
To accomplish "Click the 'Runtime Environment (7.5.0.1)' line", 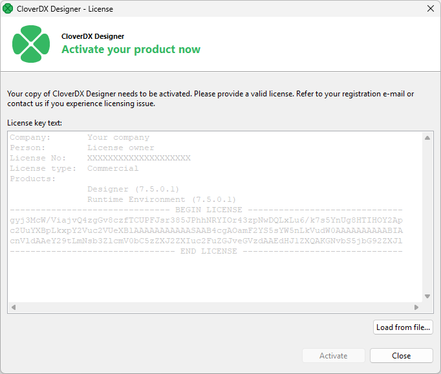I will (162, 199).
